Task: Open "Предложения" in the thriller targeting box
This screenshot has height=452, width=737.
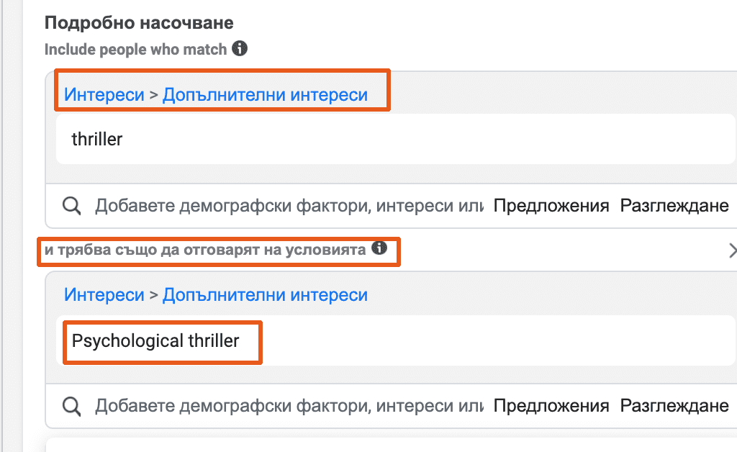Action: point(551,207)
